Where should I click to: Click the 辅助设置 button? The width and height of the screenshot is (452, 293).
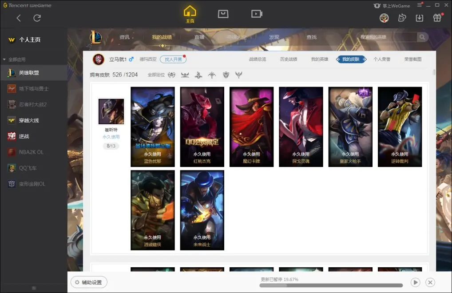click(x=89, y=282)
